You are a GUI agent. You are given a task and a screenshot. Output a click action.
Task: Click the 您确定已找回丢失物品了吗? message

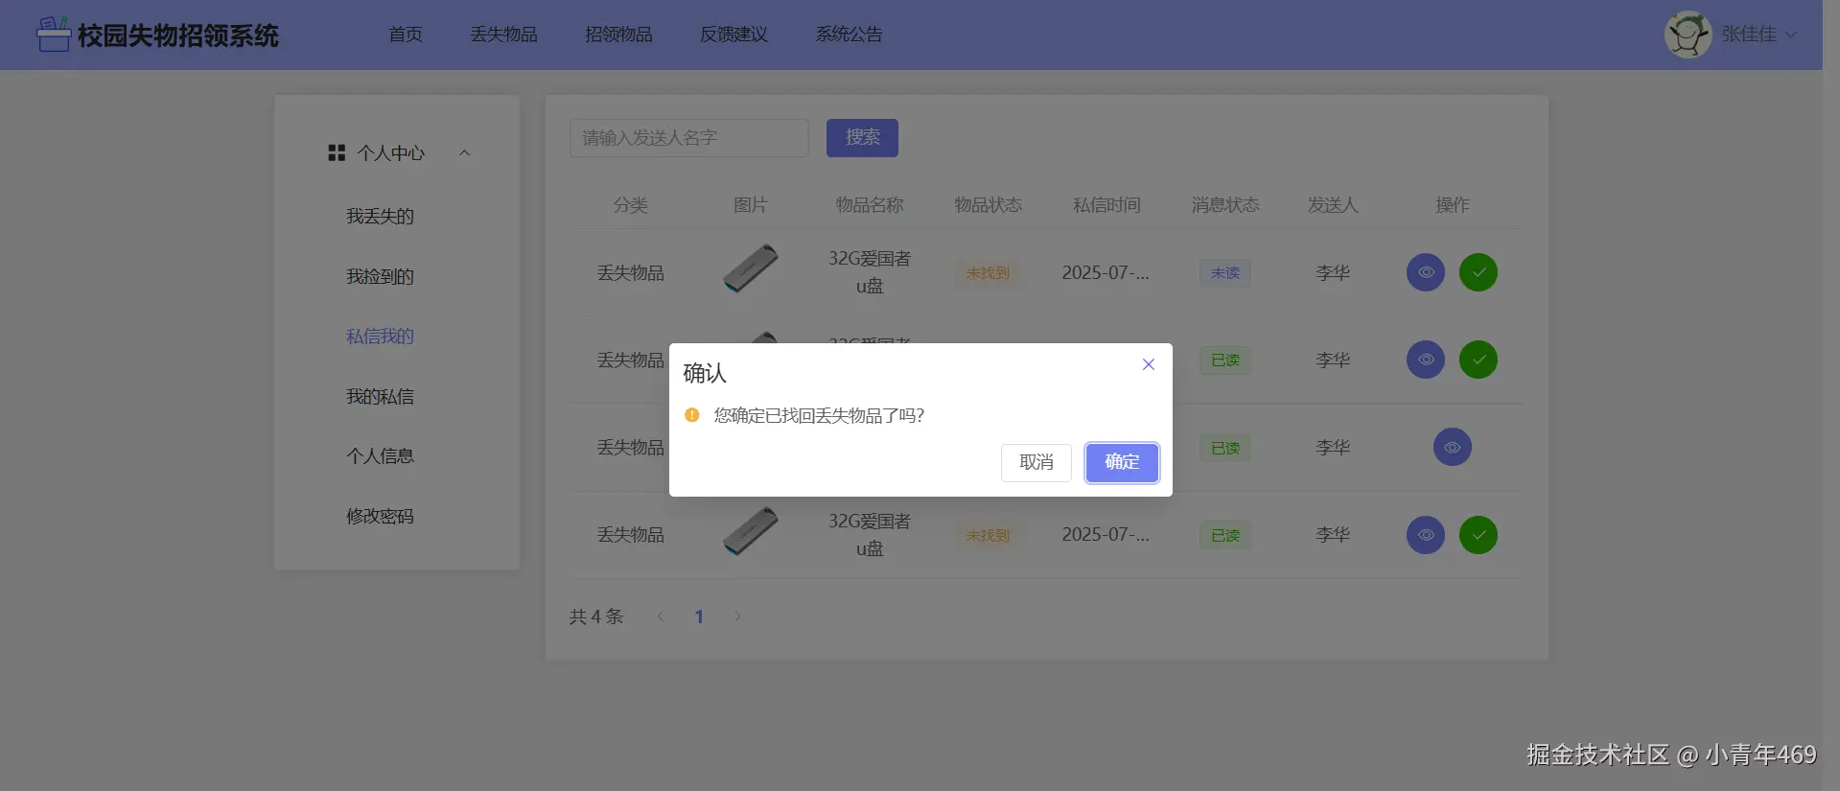click(819, 415)
